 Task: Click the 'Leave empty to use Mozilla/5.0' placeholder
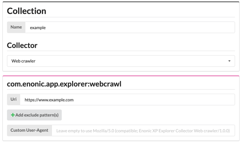(85, 131)
